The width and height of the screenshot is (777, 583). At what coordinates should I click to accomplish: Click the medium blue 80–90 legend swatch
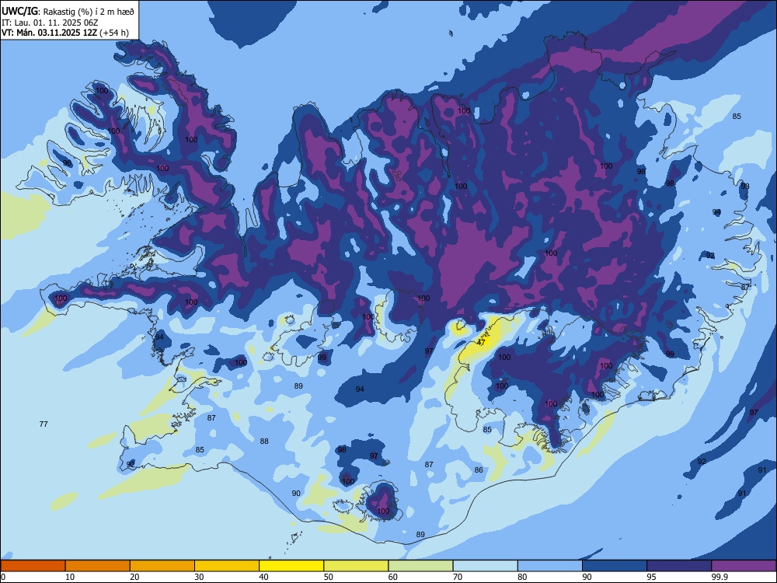click(x=550, y=566)
